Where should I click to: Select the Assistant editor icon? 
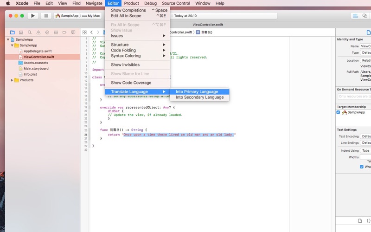[x=365, y=16]
